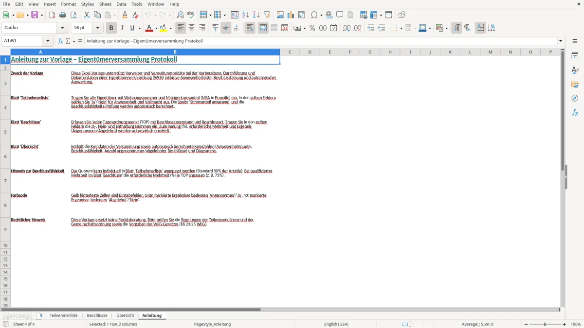Click the Select All corner box
The image size is (584, 328).
point(5,52)
